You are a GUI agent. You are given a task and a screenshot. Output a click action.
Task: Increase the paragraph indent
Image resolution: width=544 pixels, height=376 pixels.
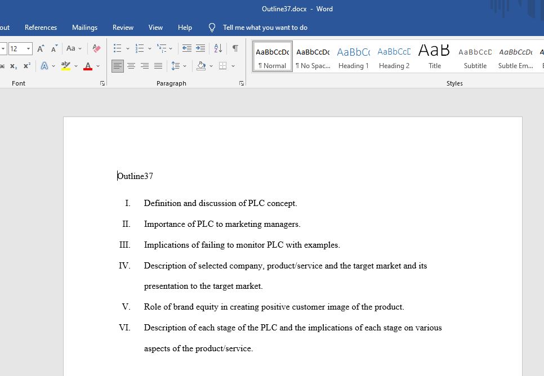[200, 48]
